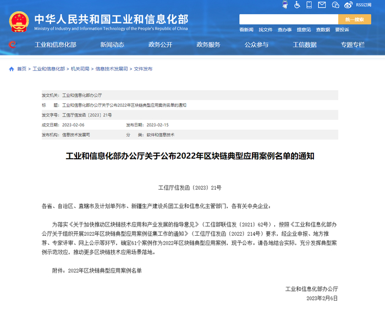This screenshot has width=385, height=311.
Task: Click the centered 工信厅信发函〔2023〕21号 line above the body
Action: click(190, 188)
